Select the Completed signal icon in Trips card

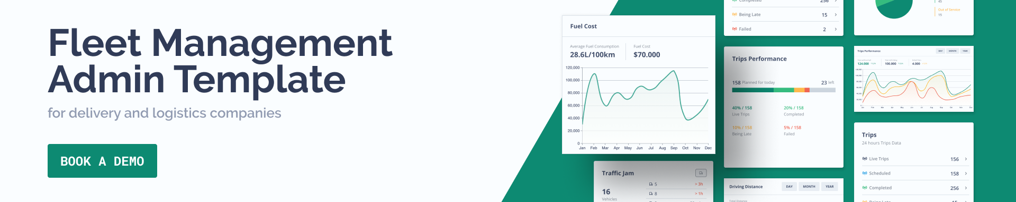point(865,187)
